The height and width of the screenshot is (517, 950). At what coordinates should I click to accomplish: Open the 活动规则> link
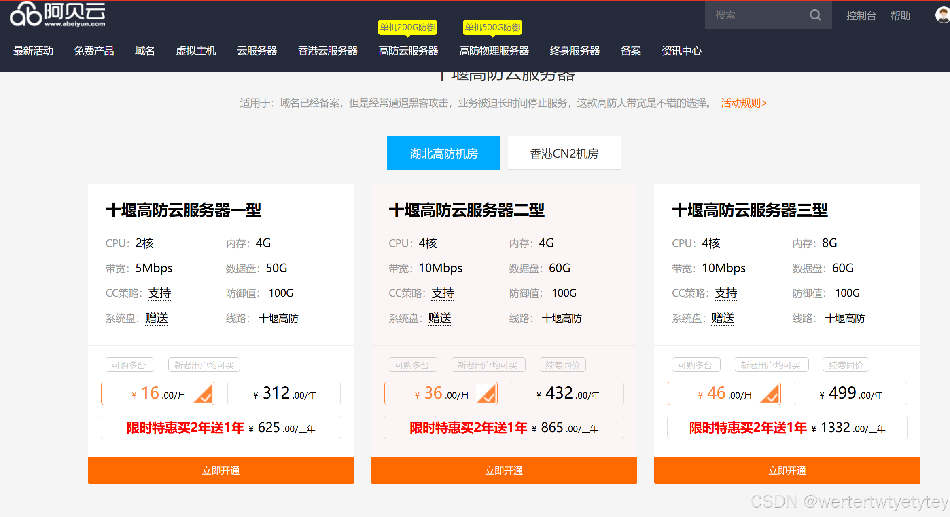(744, 103)
